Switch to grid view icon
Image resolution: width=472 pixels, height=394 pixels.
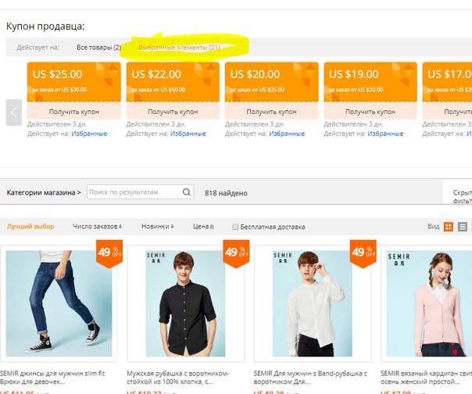[x=449, y=227]
